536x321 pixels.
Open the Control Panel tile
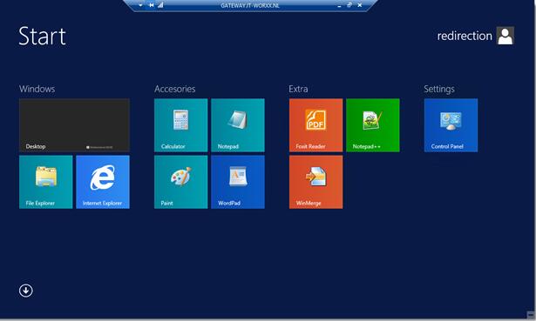(x=451, y=125)
